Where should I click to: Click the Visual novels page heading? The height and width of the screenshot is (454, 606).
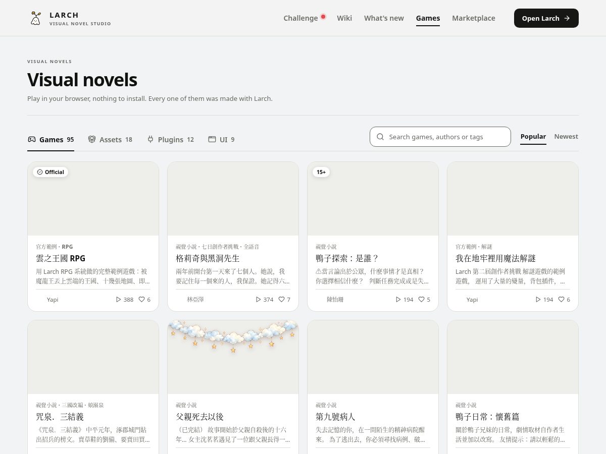tap(82, 80)
